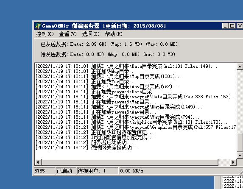
Task: Click the log scroll down arrow
Action: [240, 155]
